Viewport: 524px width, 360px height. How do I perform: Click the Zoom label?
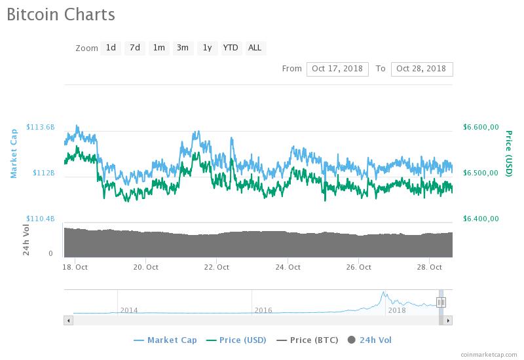(x=86, y=48)
